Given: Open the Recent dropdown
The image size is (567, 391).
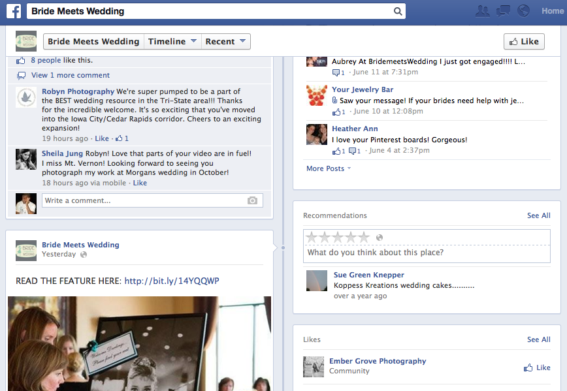Looking at the screenshot, I should 225,42.
